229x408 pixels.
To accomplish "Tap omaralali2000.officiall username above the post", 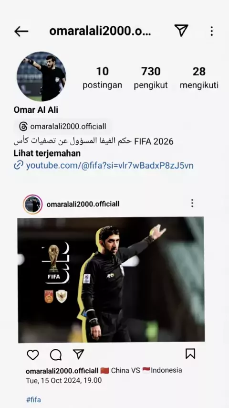I will coord(83,204).
